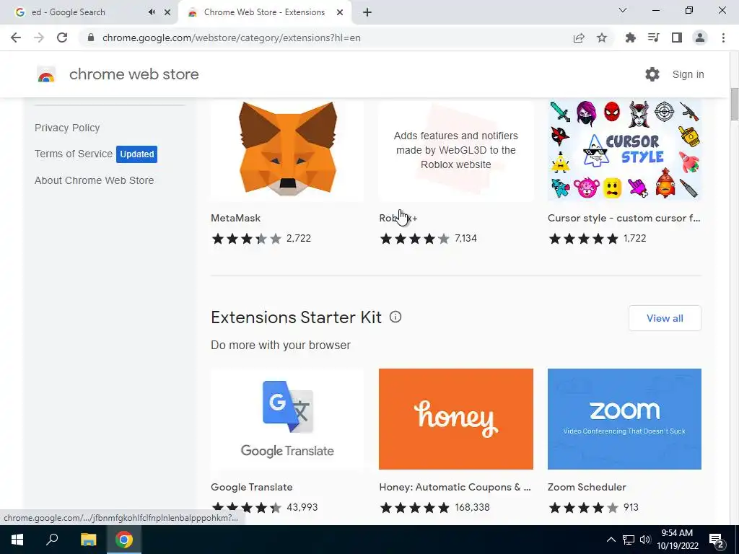
Task: Open the Extensions puzzle icon
Action: point(630,38)
